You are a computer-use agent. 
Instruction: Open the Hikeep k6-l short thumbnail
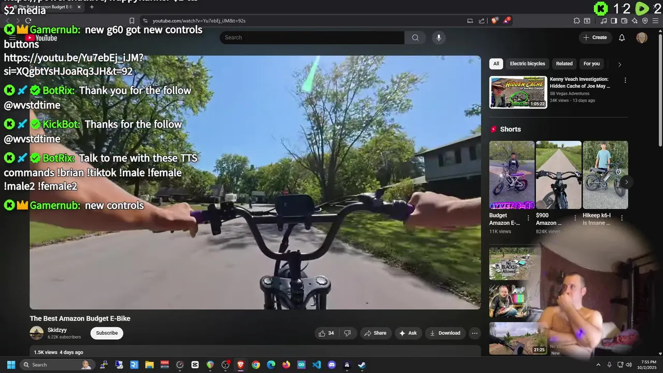click(605, 175)
